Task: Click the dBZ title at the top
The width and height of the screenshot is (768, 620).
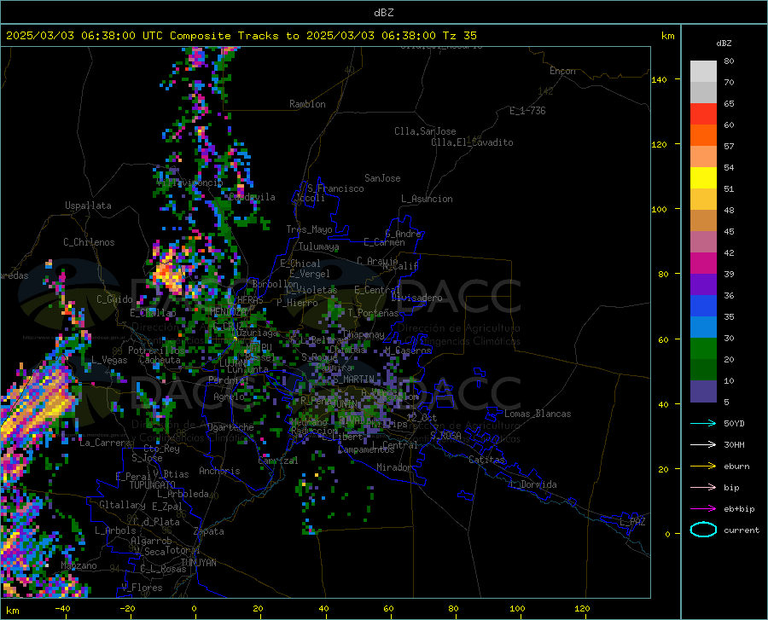Action: pyautogui.click(x=383, y=13)
